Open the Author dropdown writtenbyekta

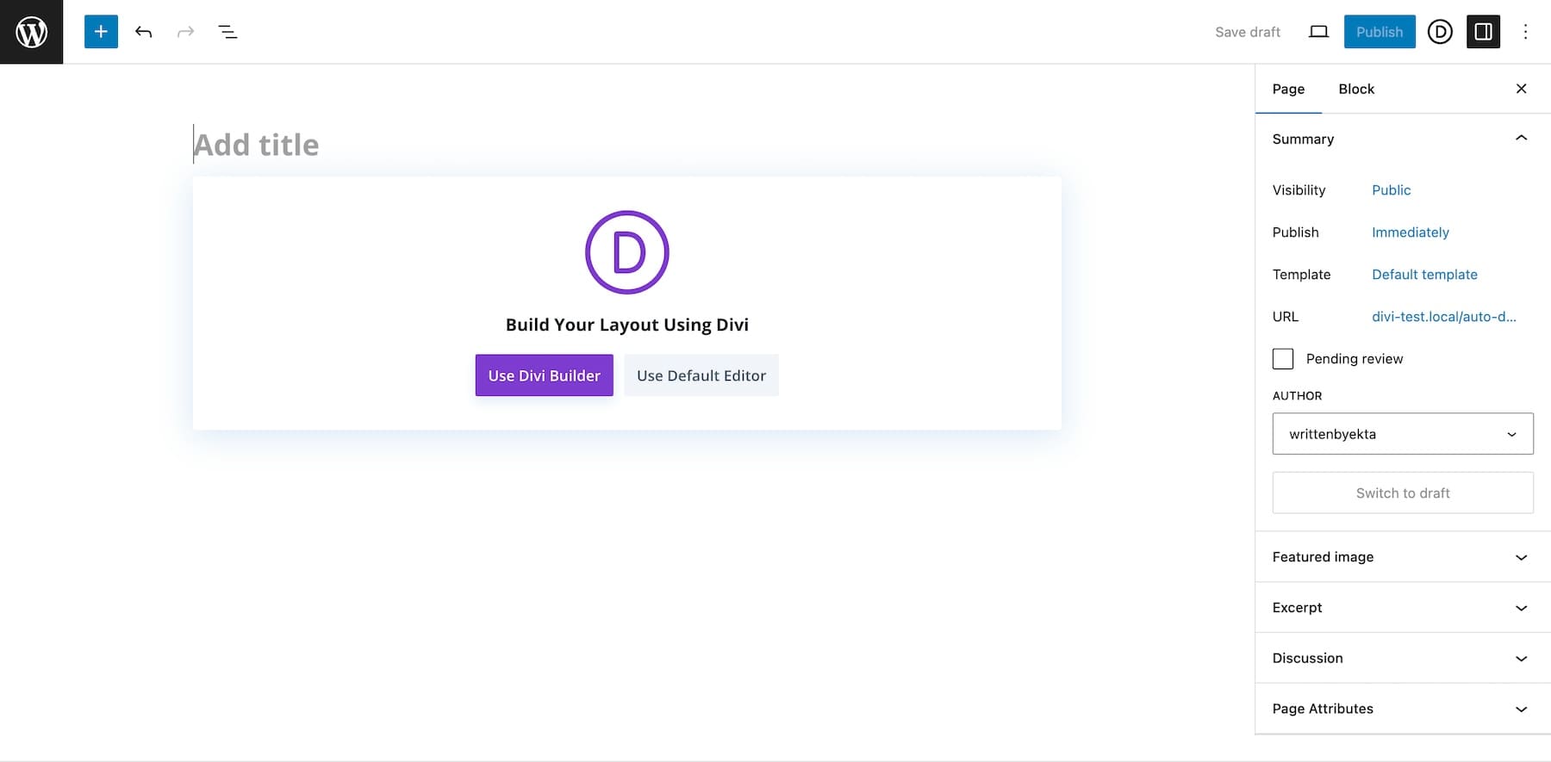click(x=1403, y=434)
